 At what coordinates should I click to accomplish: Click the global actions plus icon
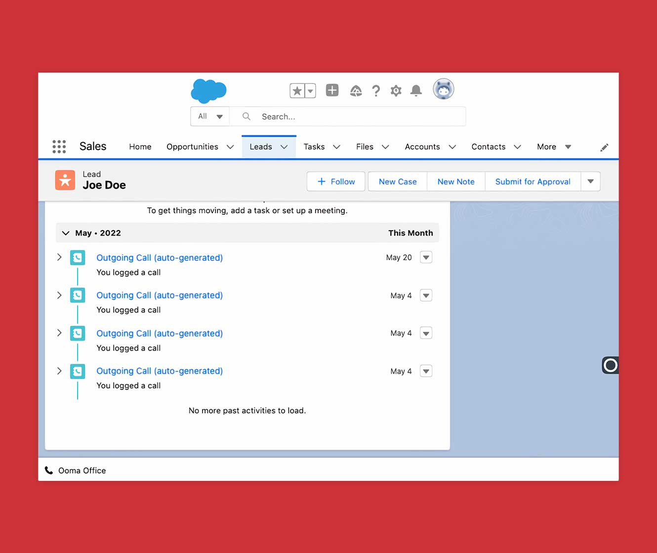332,90
